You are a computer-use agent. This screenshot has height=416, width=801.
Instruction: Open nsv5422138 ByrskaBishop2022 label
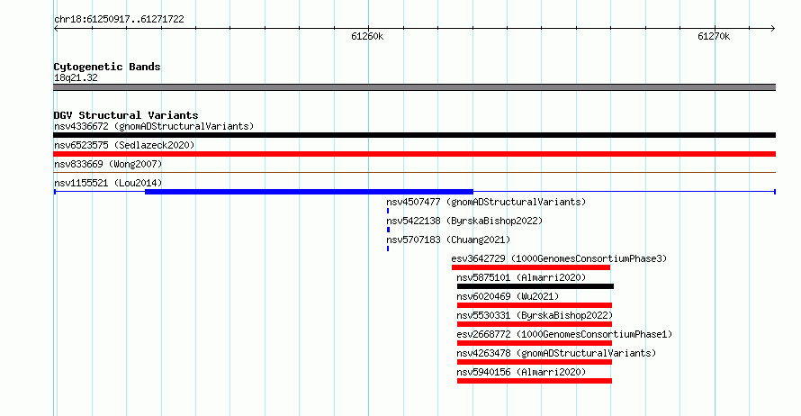464,221
